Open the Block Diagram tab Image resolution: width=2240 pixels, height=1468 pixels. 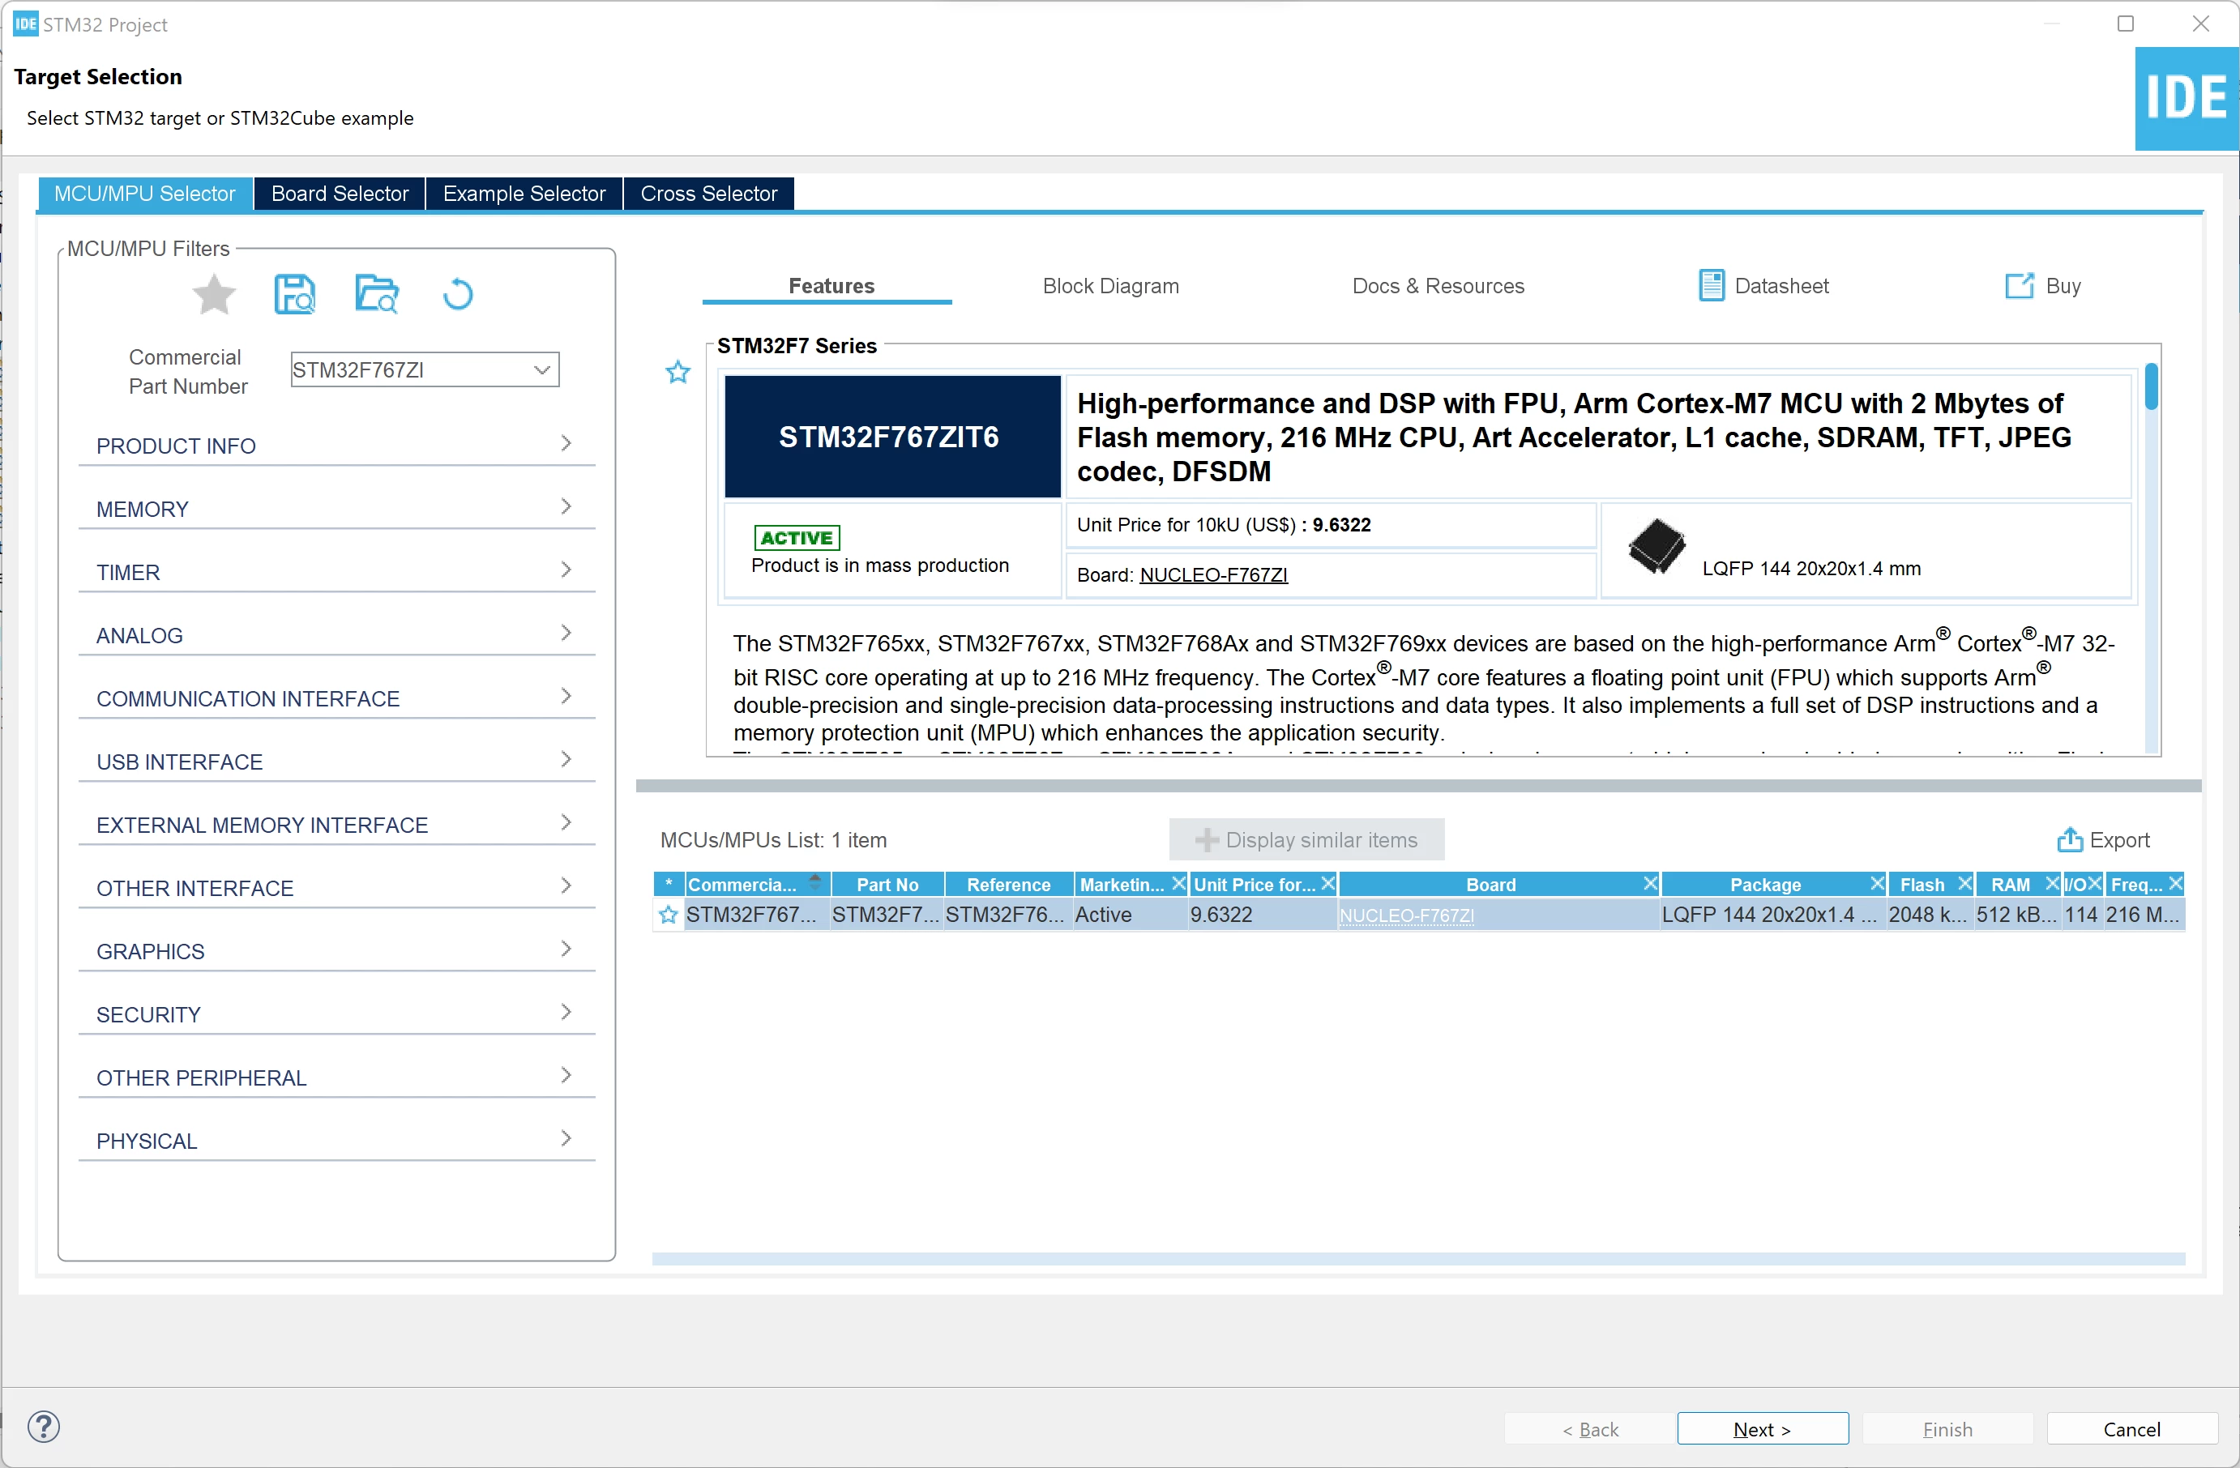click(x=1110, y=285)
